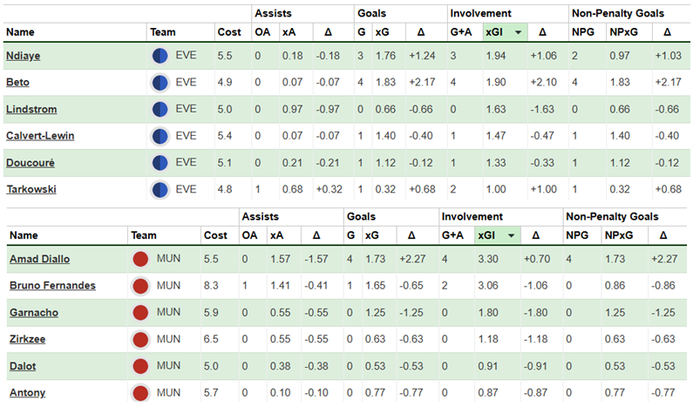The image size is (693, 407).
Task: Open the Doucouré player link
Action: pos(31,163)
